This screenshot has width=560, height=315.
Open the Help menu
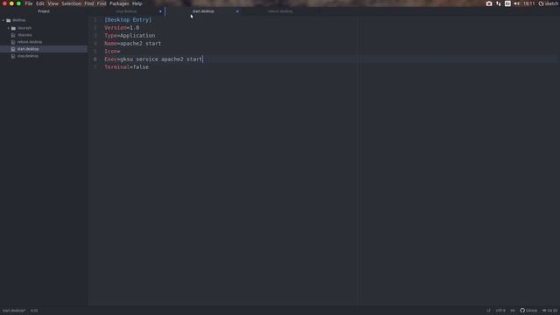pos(137,3)
